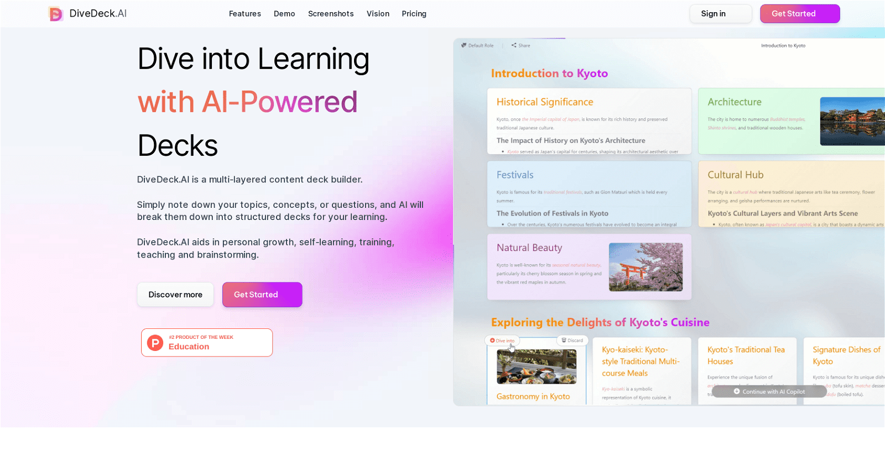Click the DiveDeck.AI logo icon
Image resolution: width=885 pixels, height=461 pixels.
tap(55, 14)
